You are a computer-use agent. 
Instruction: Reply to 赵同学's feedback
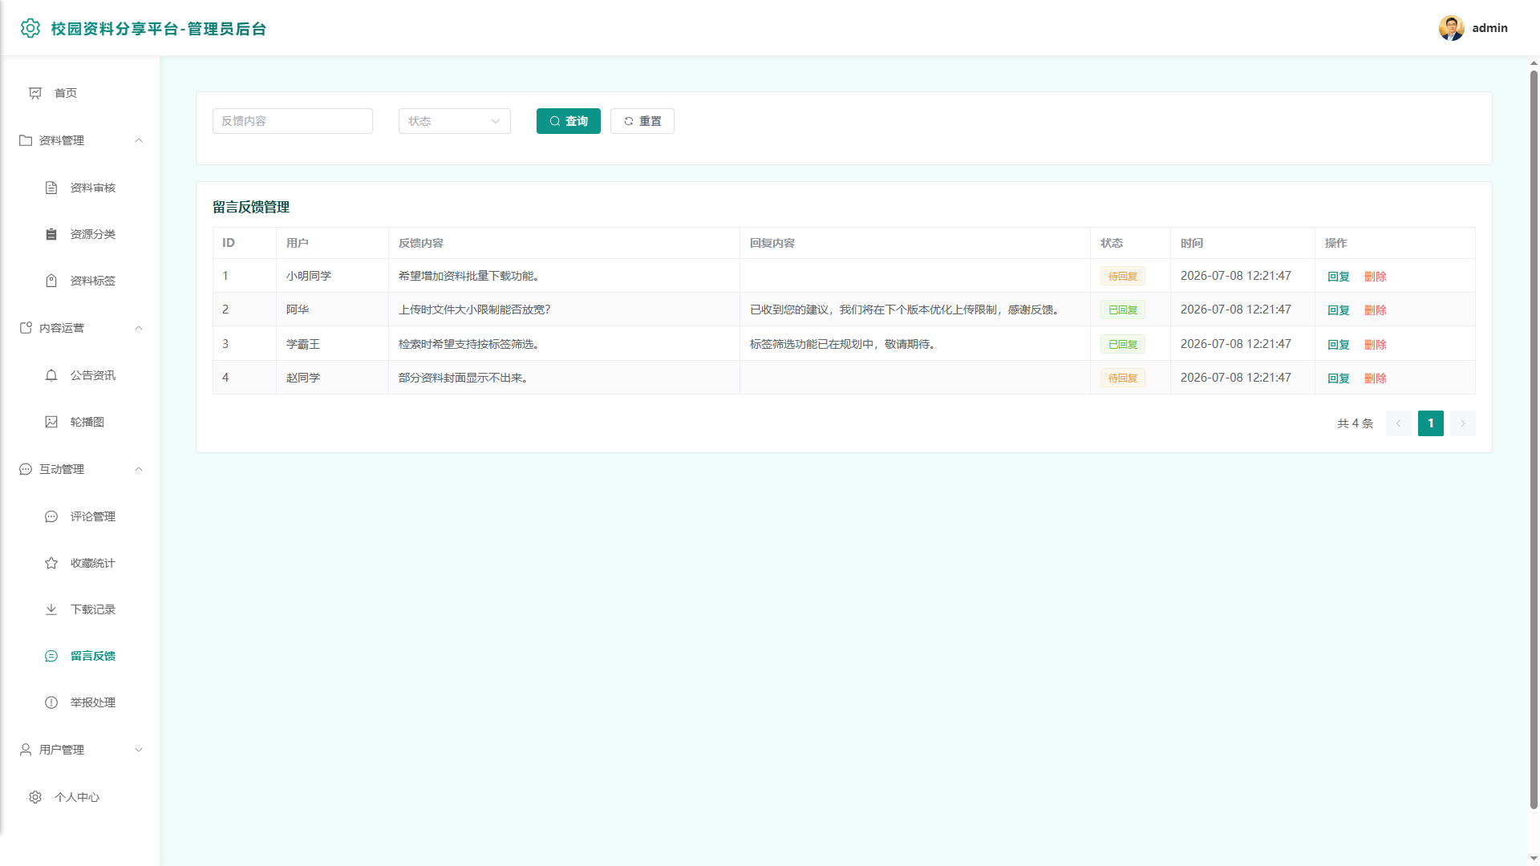1339,378
